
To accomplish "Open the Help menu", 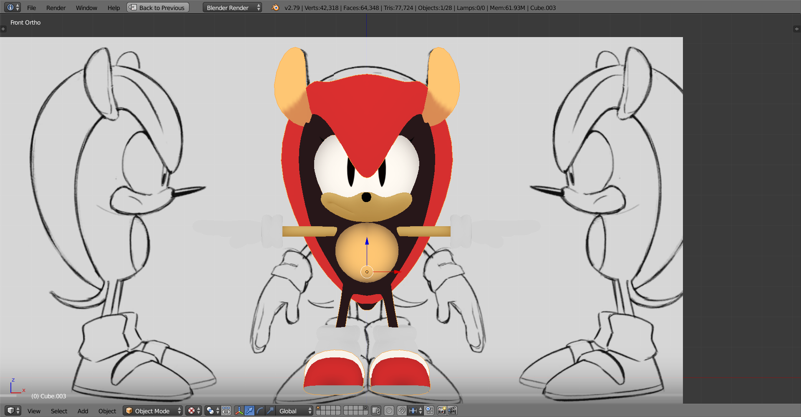I will click(113, 8).
